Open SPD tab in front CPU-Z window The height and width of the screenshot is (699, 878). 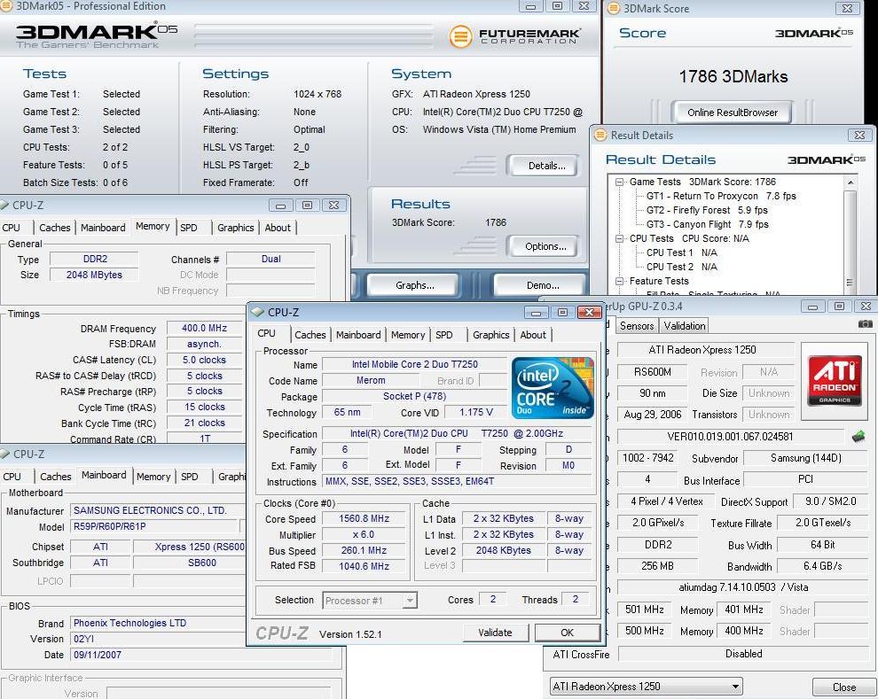(444, 335)
